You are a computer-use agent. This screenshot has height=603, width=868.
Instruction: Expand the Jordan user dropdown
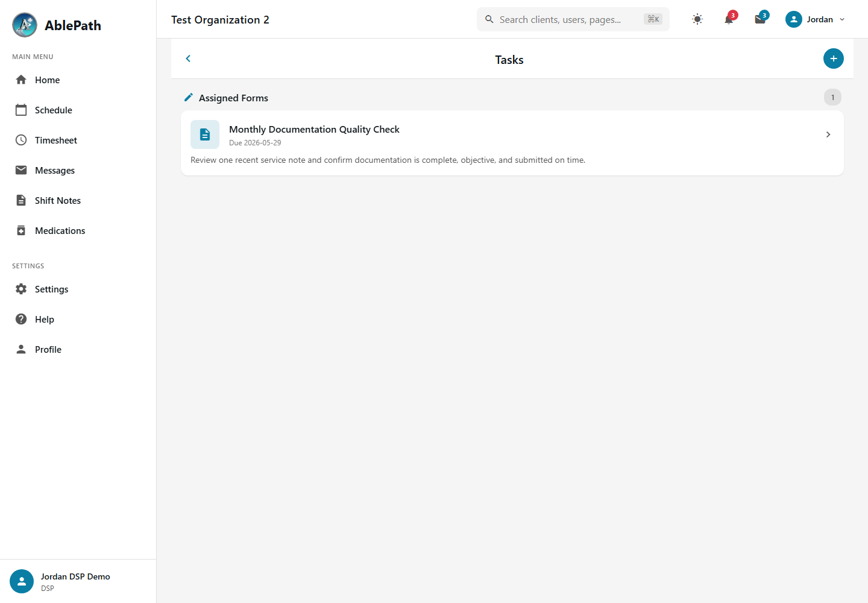click(x=842, y=19)
